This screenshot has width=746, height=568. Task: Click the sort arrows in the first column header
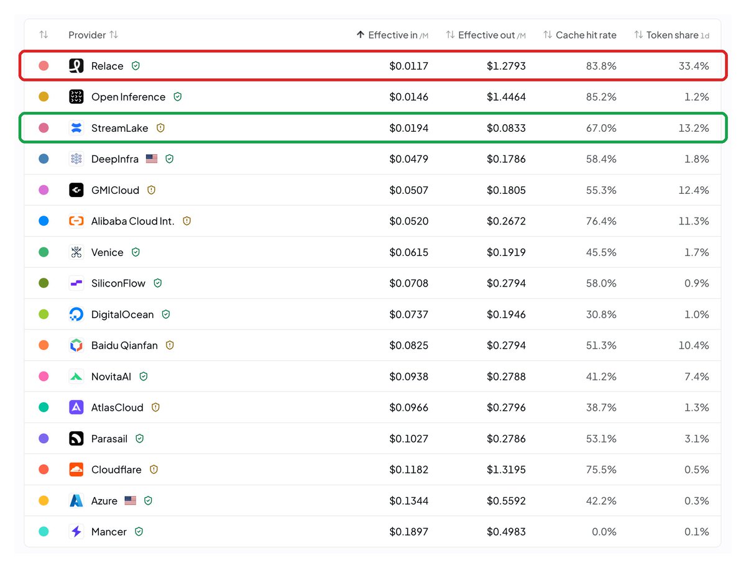44,35
